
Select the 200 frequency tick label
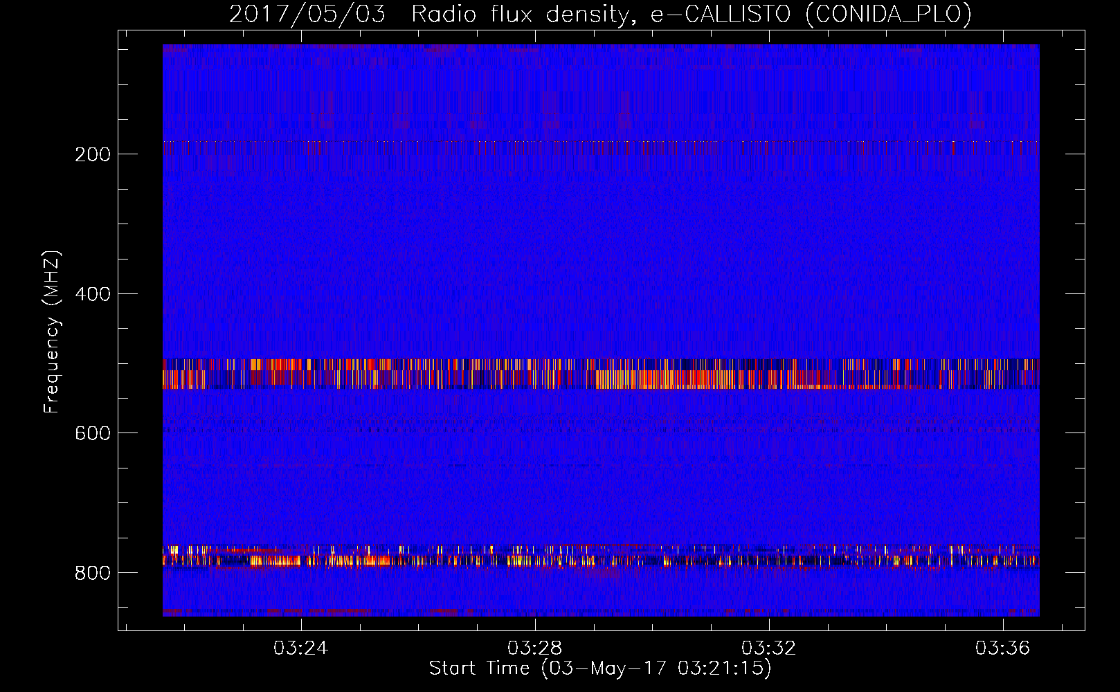tap(93, 154)
